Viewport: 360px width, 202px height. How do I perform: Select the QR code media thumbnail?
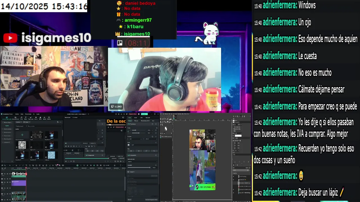coord(22,145)
